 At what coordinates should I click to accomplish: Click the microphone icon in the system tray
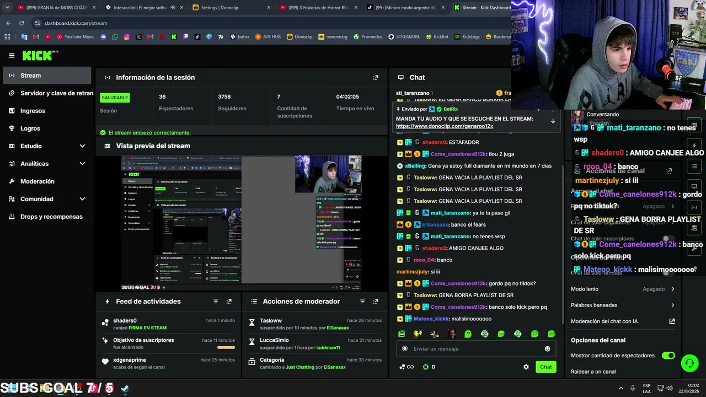click(633, 388)
